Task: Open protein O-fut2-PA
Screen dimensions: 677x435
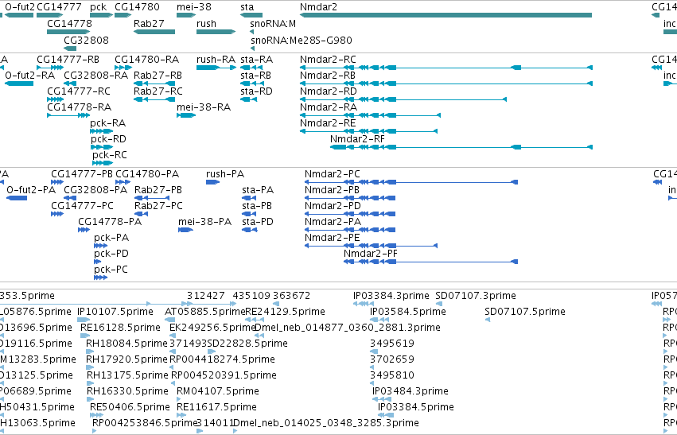Action: pos(31,190)
